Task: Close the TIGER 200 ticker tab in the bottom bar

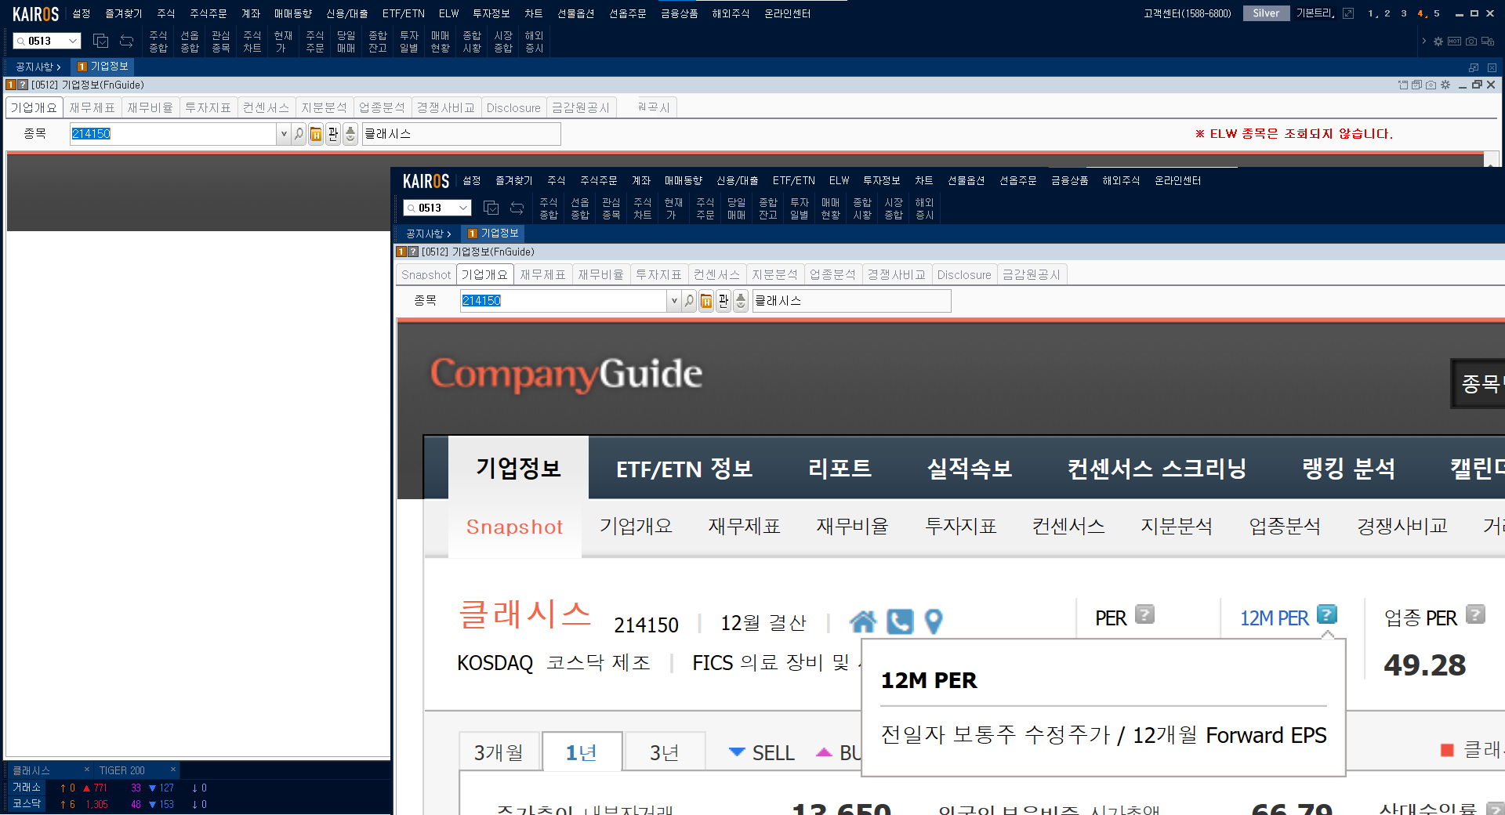Action: 173,770
